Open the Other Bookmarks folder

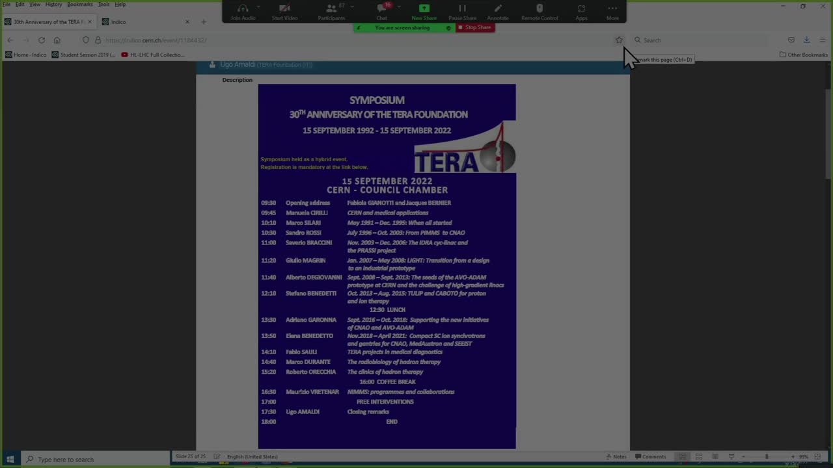click(x=803, y=55)
